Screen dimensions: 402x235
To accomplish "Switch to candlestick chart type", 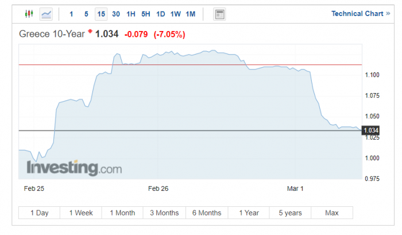I will [29, 14].
